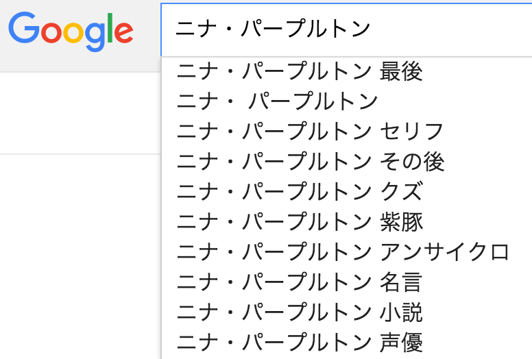
Task: Choose the suggestion ending with クズ
Action: [347, 192]
